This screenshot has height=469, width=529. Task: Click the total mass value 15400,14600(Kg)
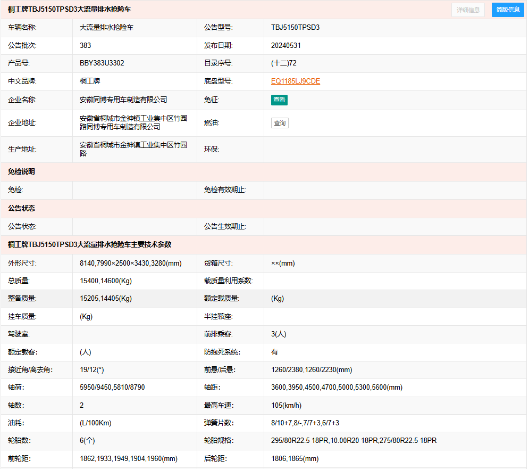pyautogui.click(x=106, y=281)
